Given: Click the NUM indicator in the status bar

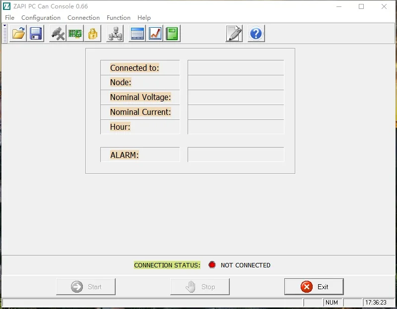Looking at the screenshot, I should pos(331,302).
